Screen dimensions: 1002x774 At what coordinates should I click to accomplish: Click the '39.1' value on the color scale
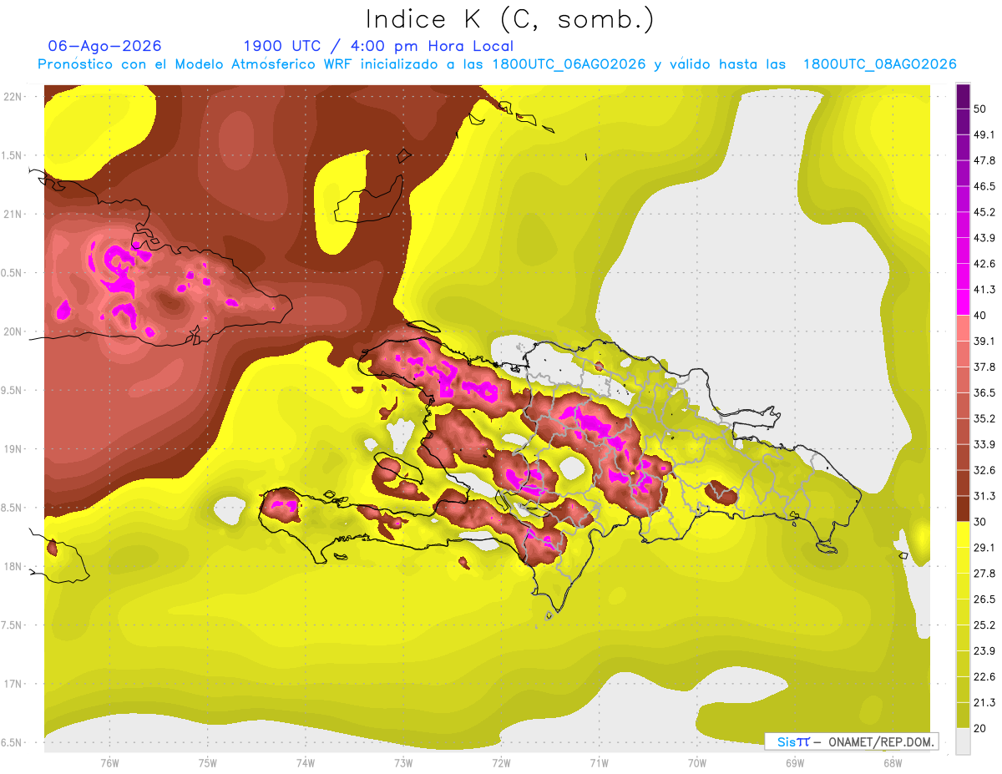984,341
